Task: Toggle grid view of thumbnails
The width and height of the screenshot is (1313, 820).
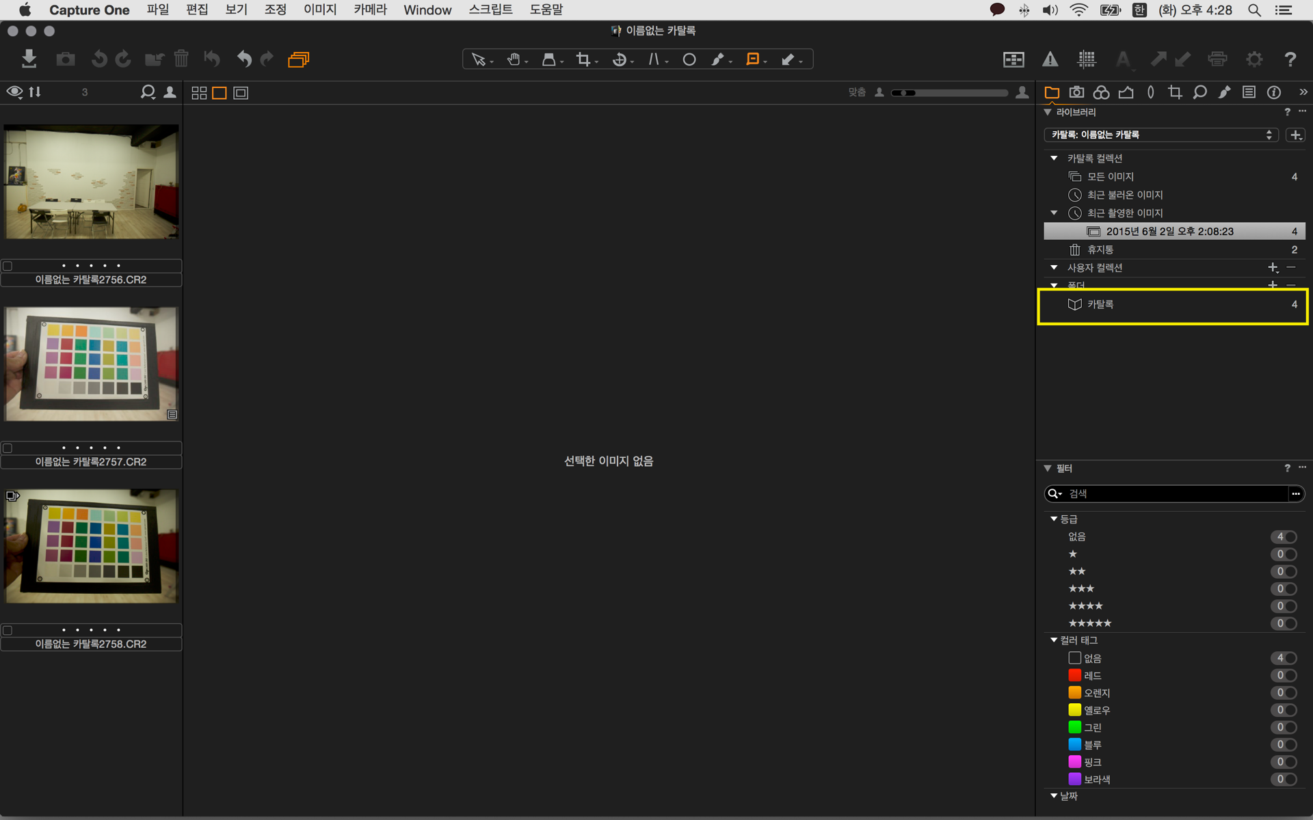Action: click(199, 93)
